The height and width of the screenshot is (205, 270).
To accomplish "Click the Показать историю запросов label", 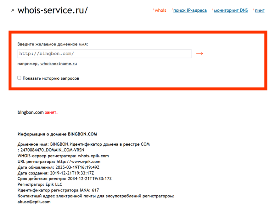I will pyautogui.click(x=51, y=78).
